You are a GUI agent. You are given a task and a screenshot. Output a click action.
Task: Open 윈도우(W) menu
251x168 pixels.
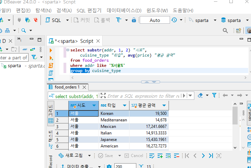[x=157, y=11]
